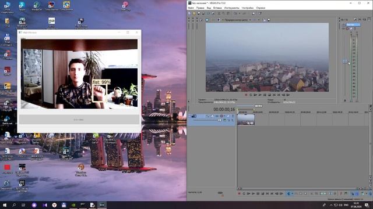Viewport: 373px width, 209px height.
Task: Click wide button below webcam feed in MainWindow
Action: (x=79, y=120)
